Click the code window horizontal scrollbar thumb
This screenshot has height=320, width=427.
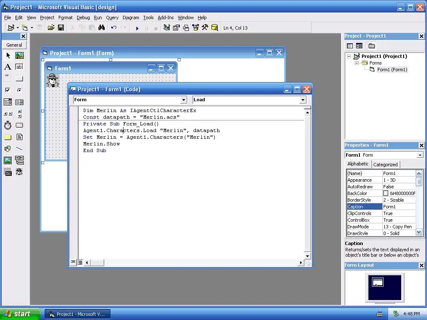pyautogui.click(x=97, y=262)
